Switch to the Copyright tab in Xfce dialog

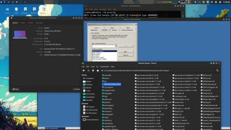click(39, 23)
